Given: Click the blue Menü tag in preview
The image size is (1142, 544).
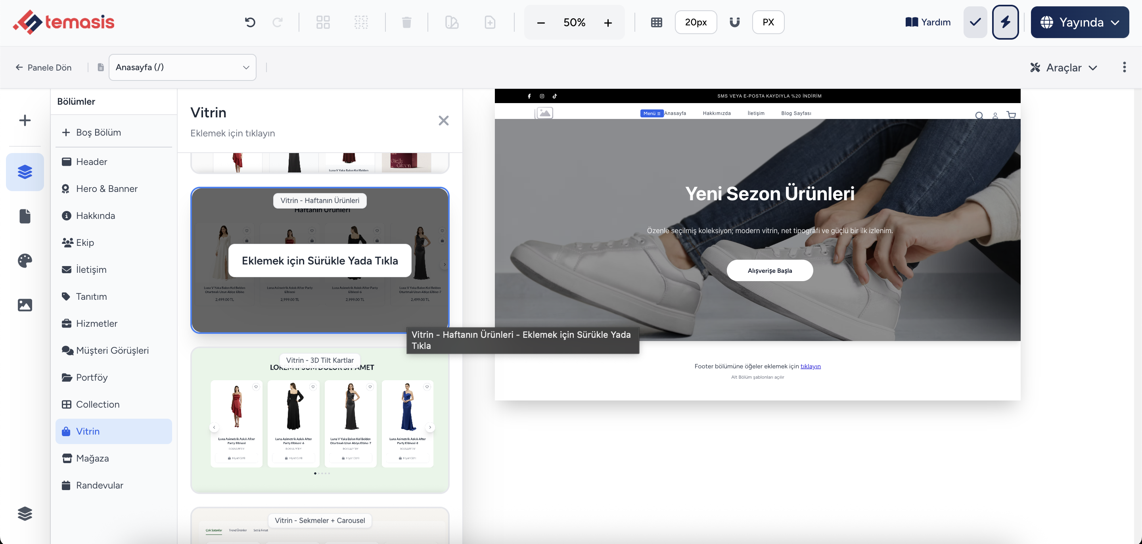Looking at the screenshot, I should click(651, 113).
